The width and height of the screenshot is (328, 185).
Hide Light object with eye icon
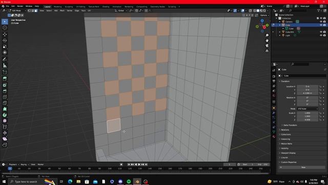click(321, 35)
